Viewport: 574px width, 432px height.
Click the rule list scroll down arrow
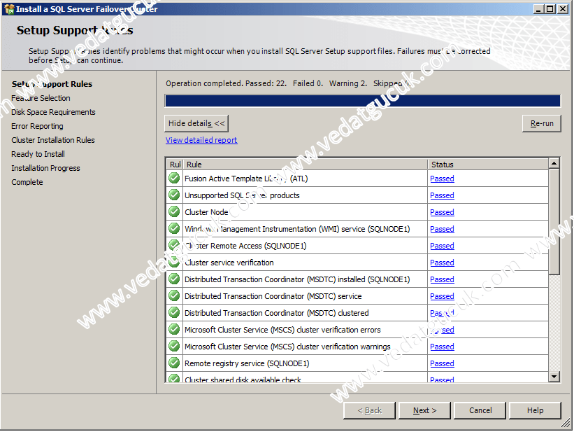[554, 376]
